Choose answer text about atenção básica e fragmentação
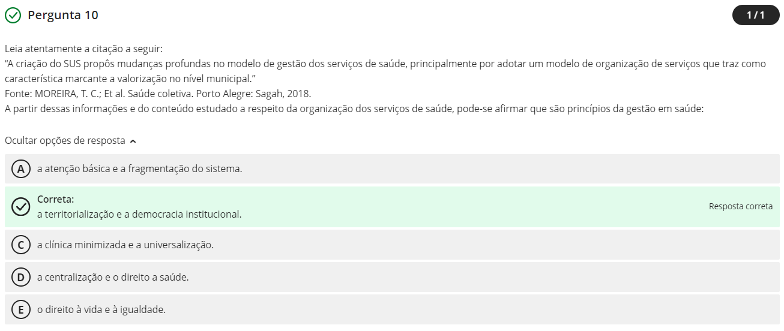The width and height of the screenshot is (784, 331). (139, 169)
